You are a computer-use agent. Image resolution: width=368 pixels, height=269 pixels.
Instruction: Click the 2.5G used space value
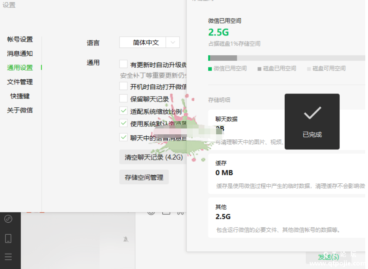(x=218, y=32)
